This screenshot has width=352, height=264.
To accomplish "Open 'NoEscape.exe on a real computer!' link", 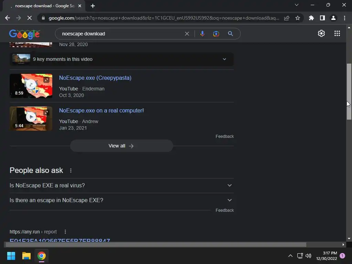I will pyautogui.click(x=101, y=110).
